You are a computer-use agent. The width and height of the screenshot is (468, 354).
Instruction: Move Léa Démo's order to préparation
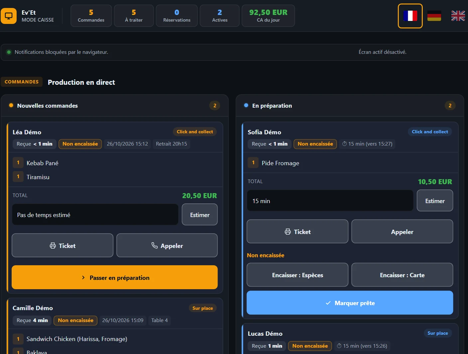click(x=115, y=277)
